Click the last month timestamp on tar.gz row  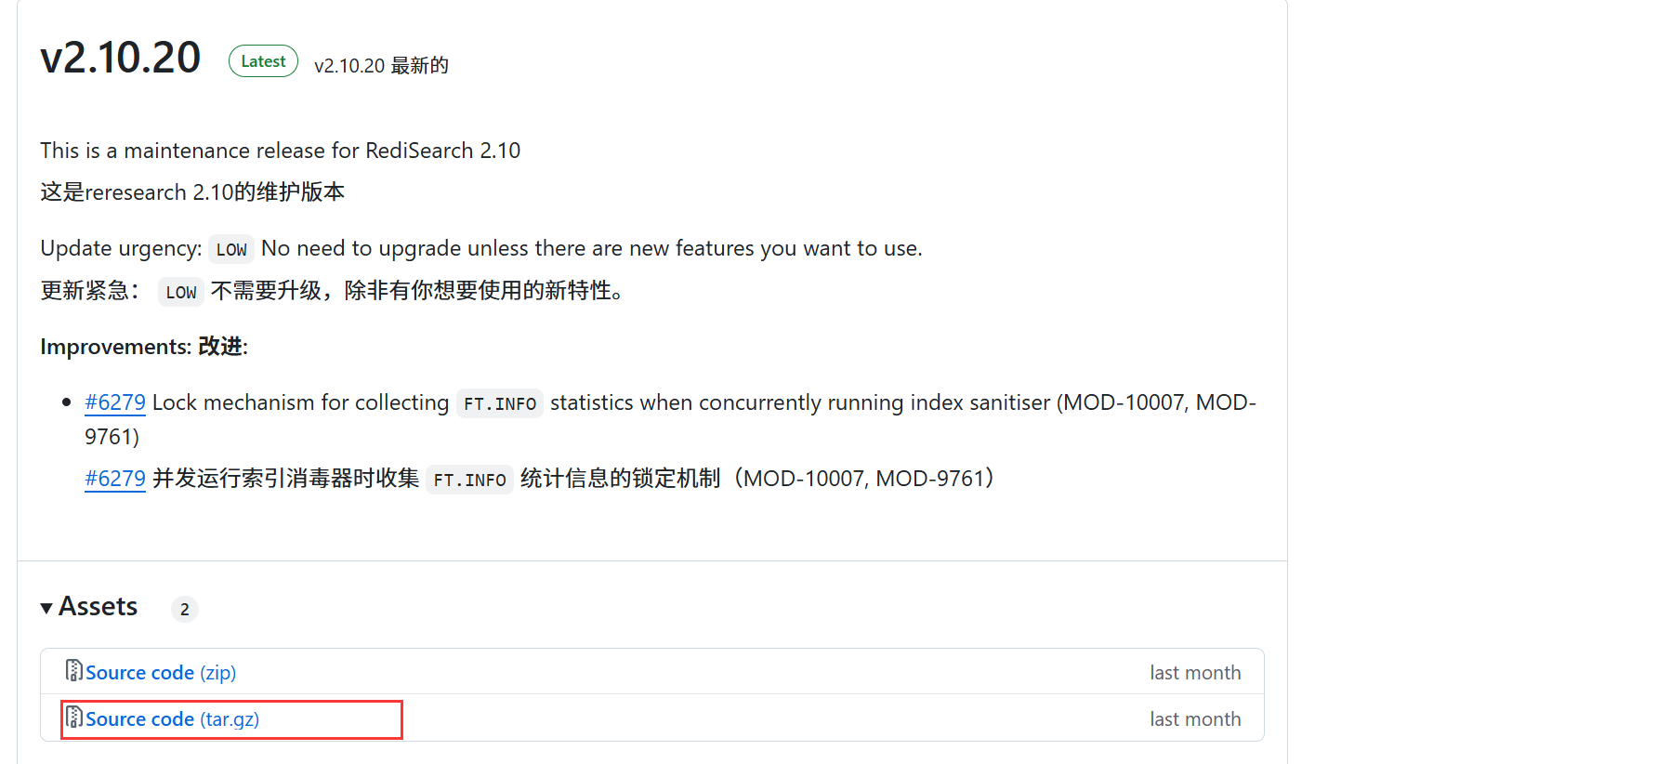[x=1194, y=718]
